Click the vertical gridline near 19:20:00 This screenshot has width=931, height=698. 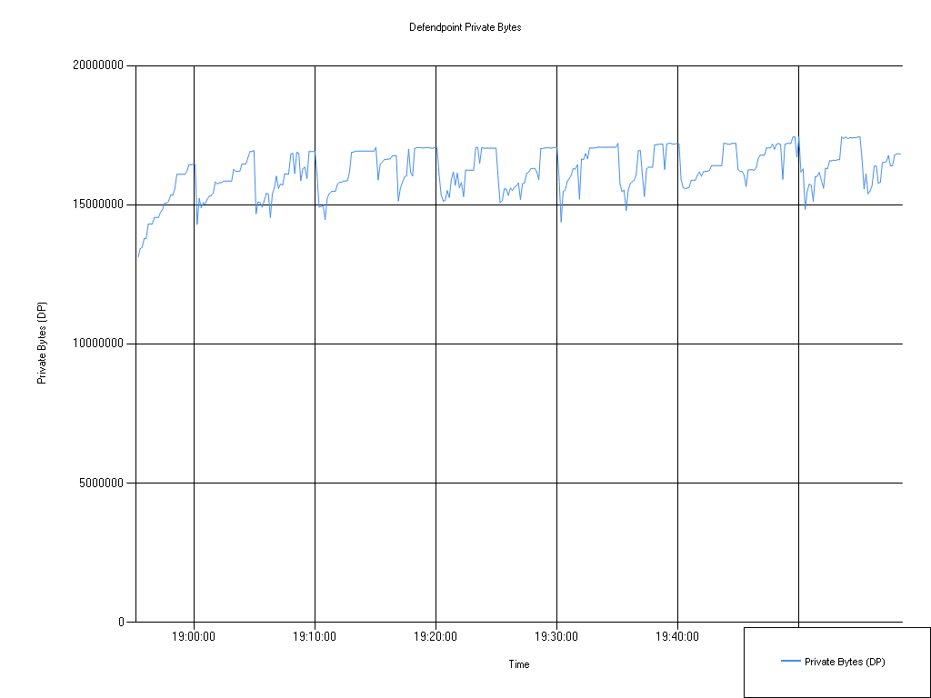pos(436,409)
